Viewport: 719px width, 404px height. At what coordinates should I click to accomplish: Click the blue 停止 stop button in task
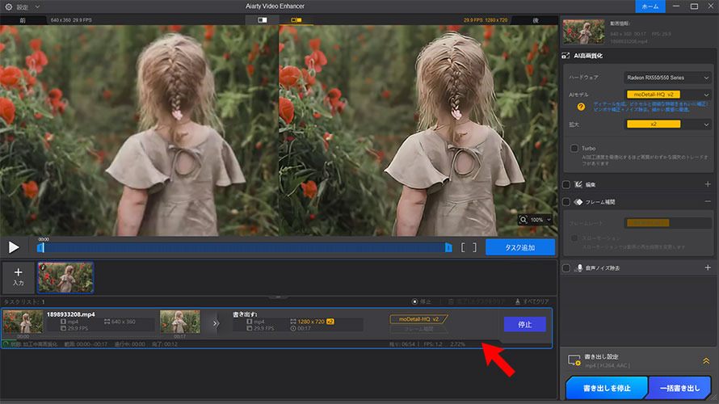[x=524, y=324]
